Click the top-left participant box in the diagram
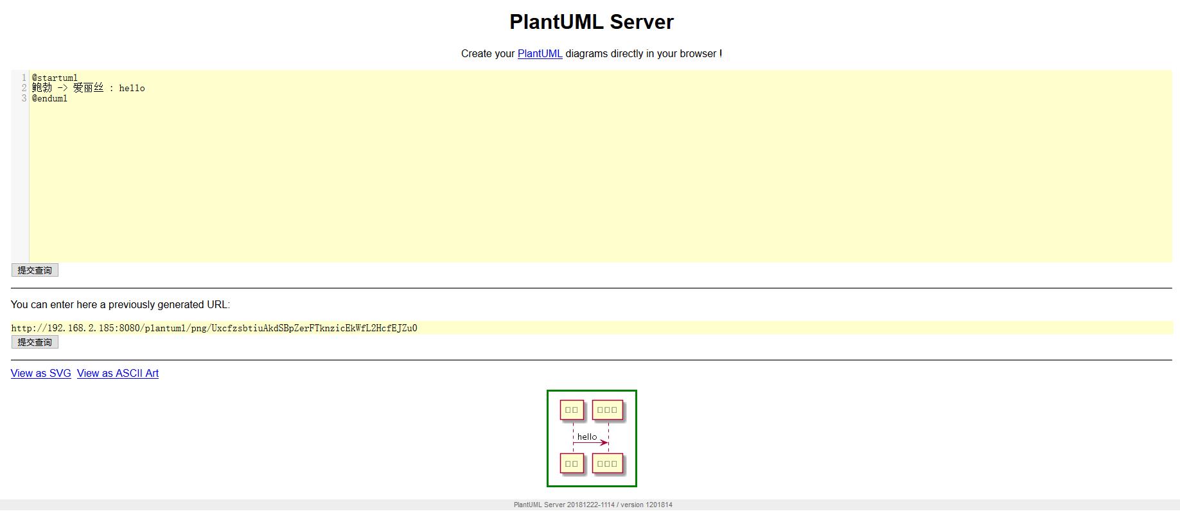This screenshot has height=511, width=1180. [572, 410]
